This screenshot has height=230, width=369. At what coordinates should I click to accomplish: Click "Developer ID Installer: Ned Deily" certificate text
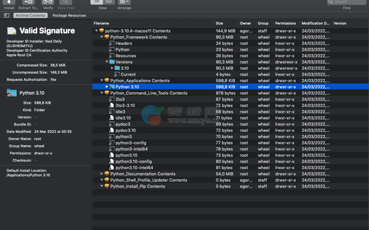pos(34,41)
